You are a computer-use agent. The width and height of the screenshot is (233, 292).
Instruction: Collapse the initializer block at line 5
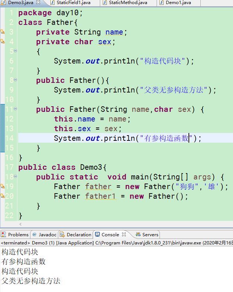point(16,51)
